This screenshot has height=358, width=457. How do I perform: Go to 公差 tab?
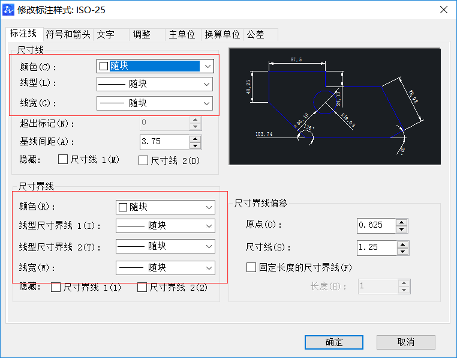click(x=255, y=35)
